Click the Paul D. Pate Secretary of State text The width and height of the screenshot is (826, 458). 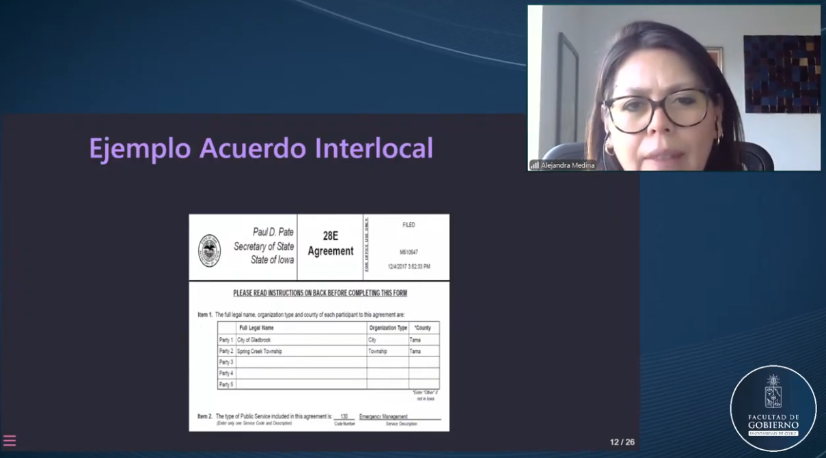[x=264, y=246]
